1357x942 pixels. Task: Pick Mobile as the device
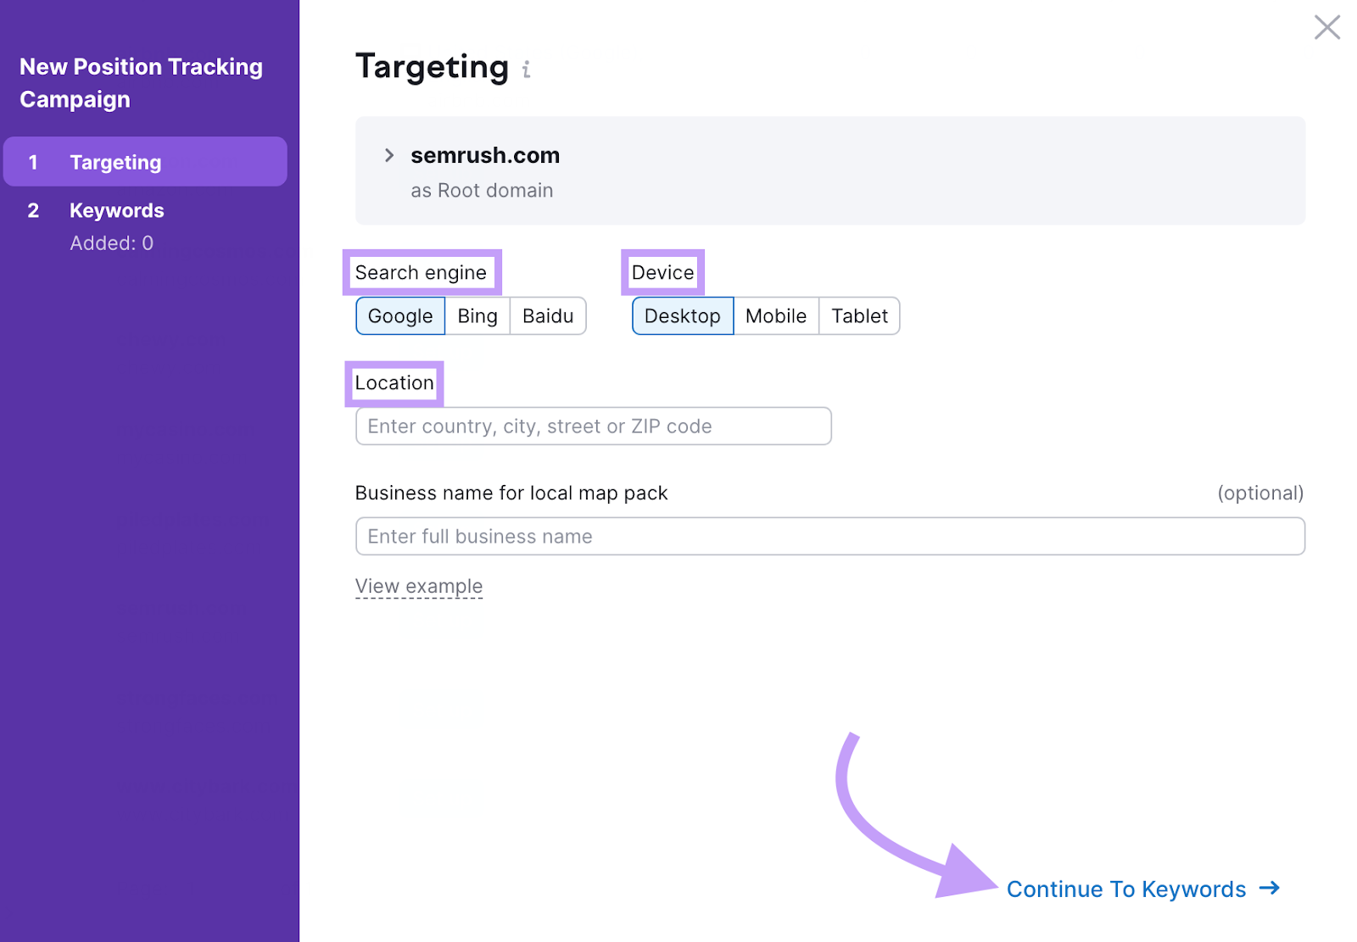click(776, 316)
